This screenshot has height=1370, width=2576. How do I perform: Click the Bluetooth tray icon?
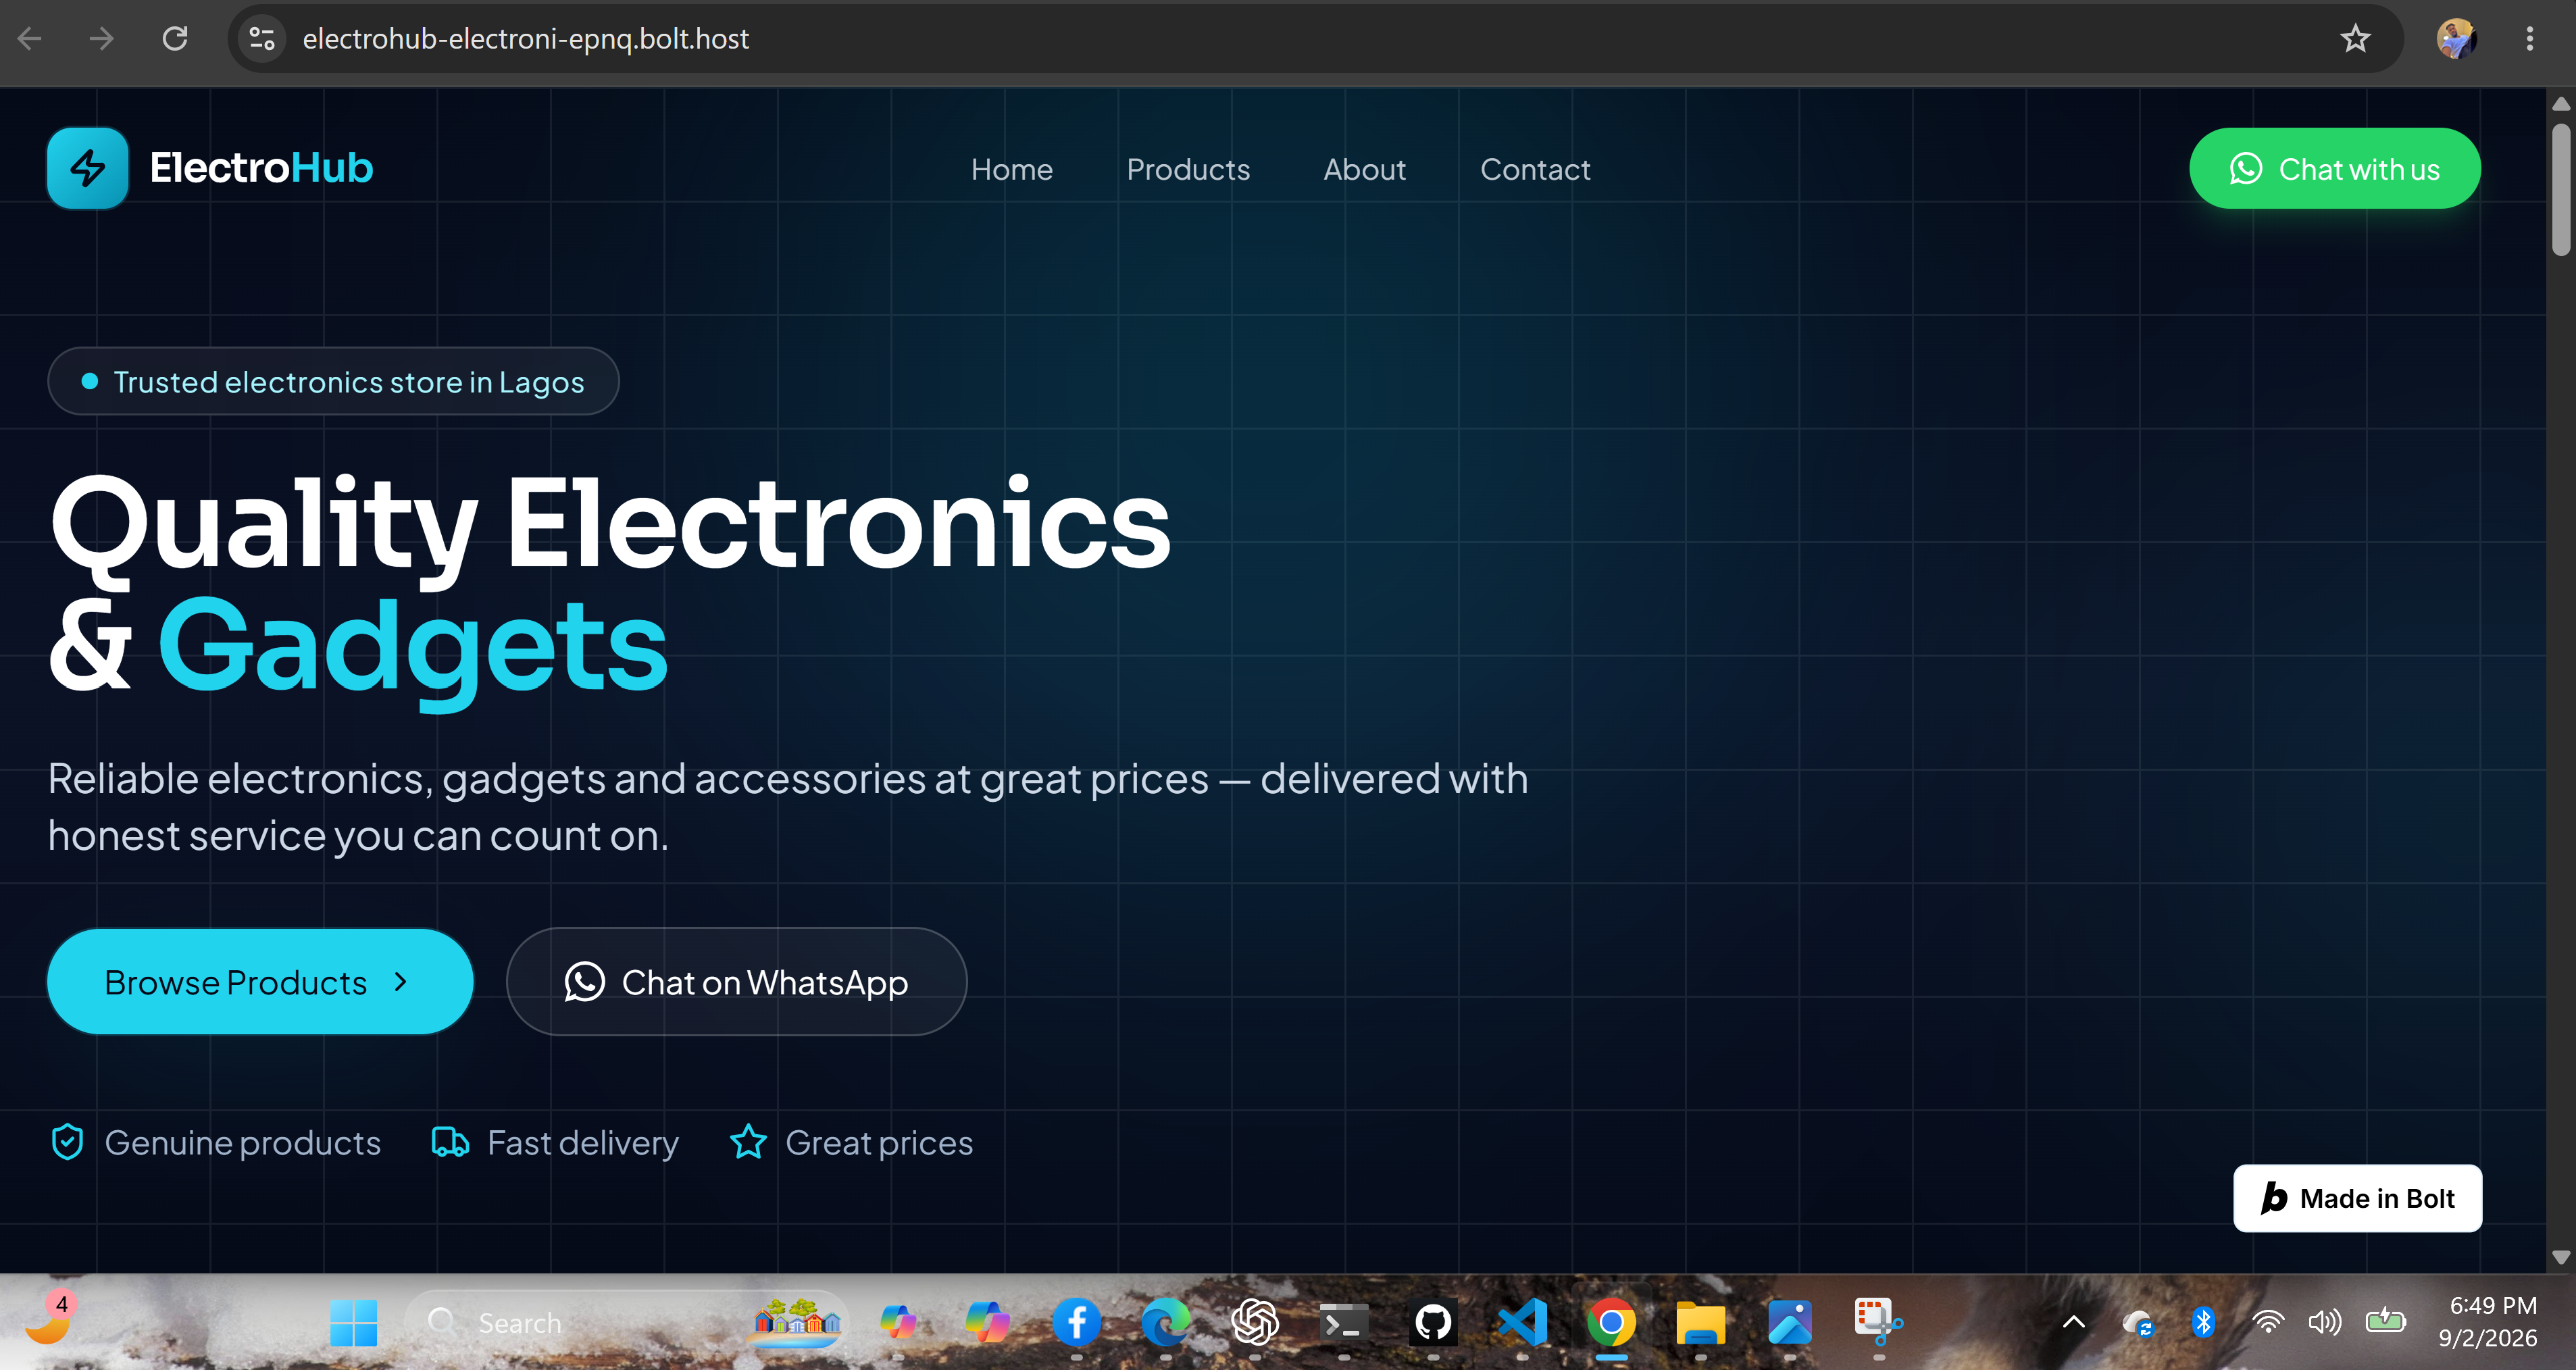(2203, 1322)
